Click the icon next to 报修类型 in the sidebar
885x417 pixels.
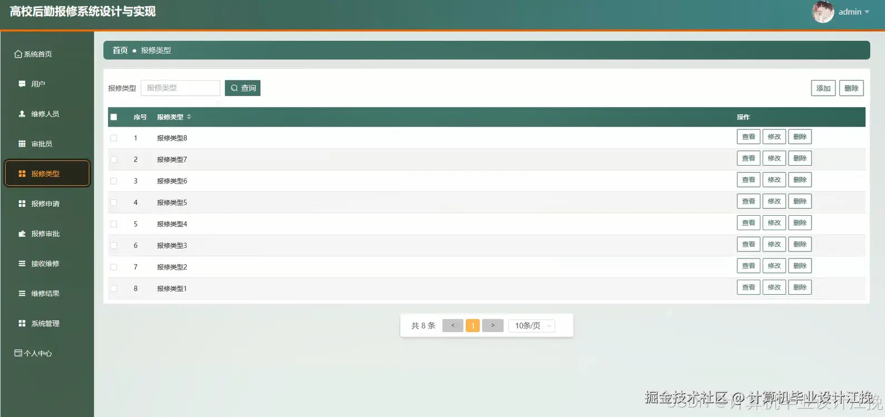click(22, 174)
